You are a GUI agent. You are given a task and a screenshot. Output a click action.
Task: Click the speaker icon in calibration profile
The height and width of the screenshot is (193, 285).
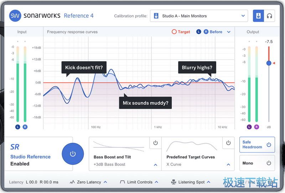tap(156, 16)
